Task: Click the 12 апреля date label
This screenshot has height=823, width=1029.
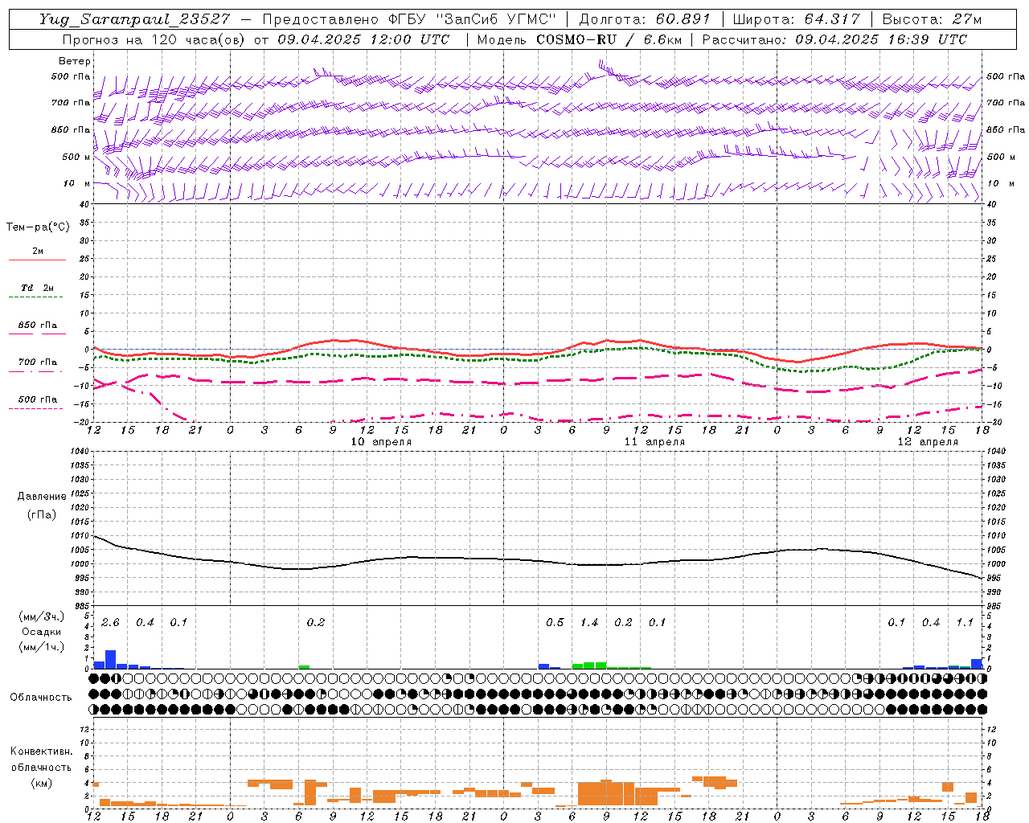Action: (928, 442)
